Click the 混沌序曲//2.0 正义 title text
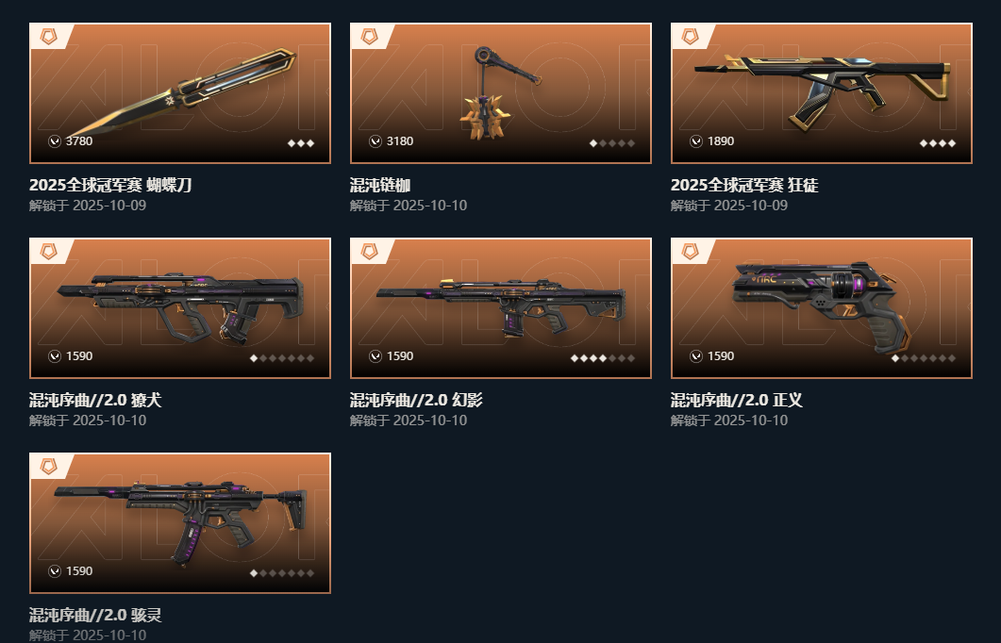The image size is (1001, 643). [736, 400]
